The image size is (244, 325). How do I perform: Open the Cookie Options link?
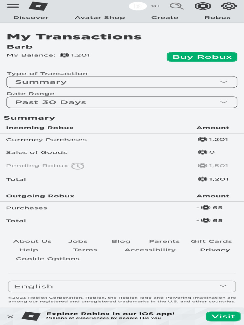48,259
